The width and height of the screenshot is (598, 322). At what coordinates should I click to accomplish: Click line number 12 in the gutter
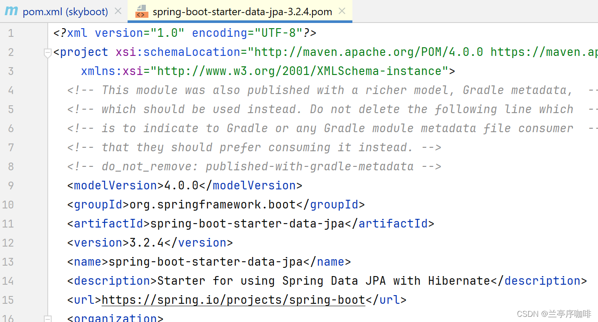pos(8,243)
